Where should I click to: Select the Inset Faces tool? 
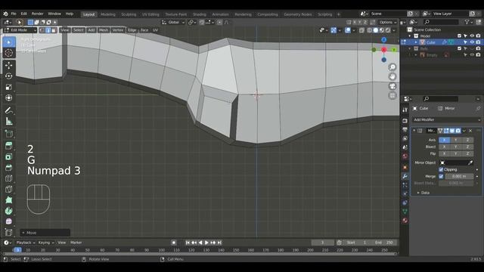pos(8,156)
